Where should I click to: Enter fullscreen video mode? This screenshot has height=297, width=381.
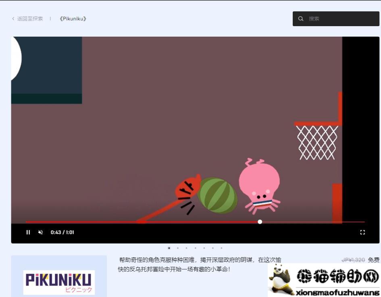(x=362, y=232)
